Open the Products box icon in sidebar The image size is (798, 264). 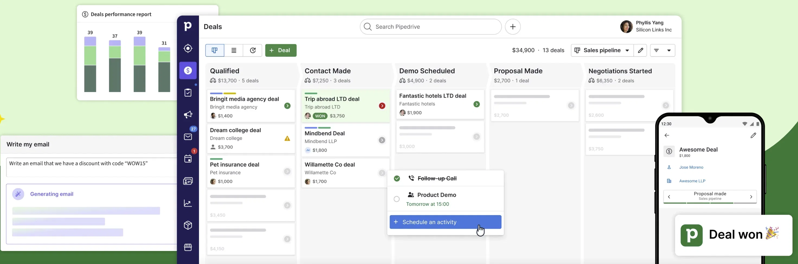point(188,225)
